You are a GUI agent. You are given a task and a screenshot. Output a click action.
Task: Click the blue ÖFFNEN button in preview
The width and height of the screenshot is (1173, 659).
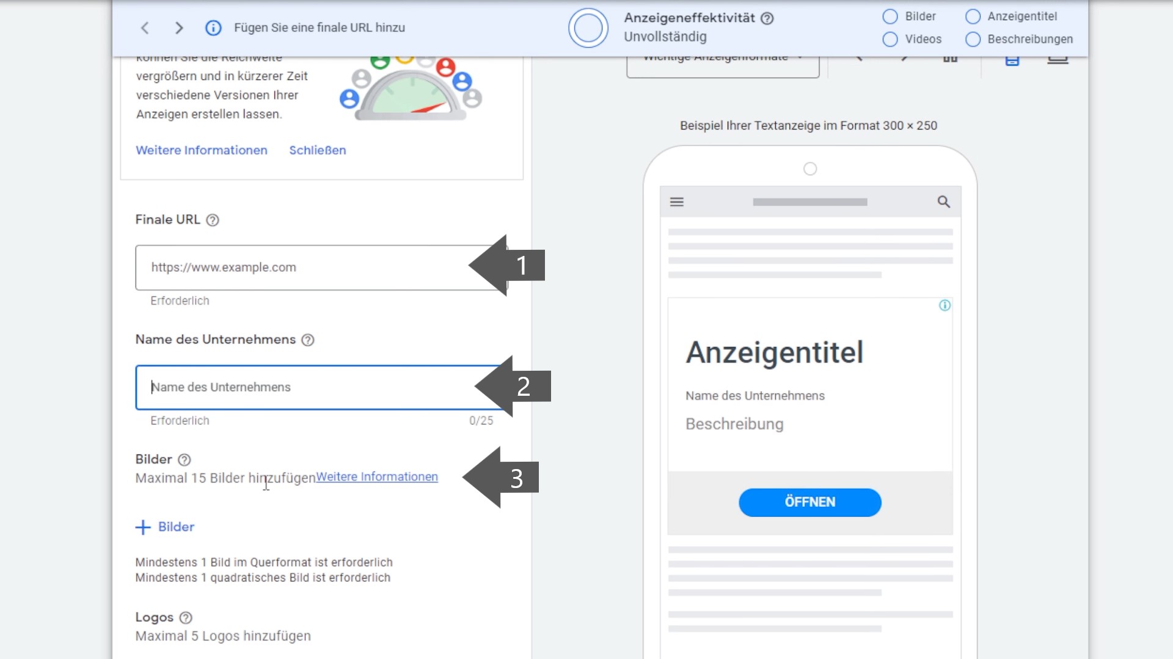[x=810, y=502]
